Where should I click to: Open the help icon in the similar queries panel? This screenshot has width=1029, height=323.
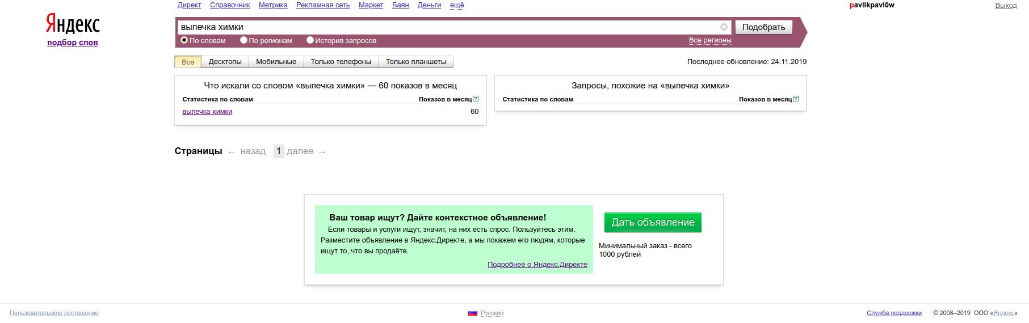click(796, 99)
